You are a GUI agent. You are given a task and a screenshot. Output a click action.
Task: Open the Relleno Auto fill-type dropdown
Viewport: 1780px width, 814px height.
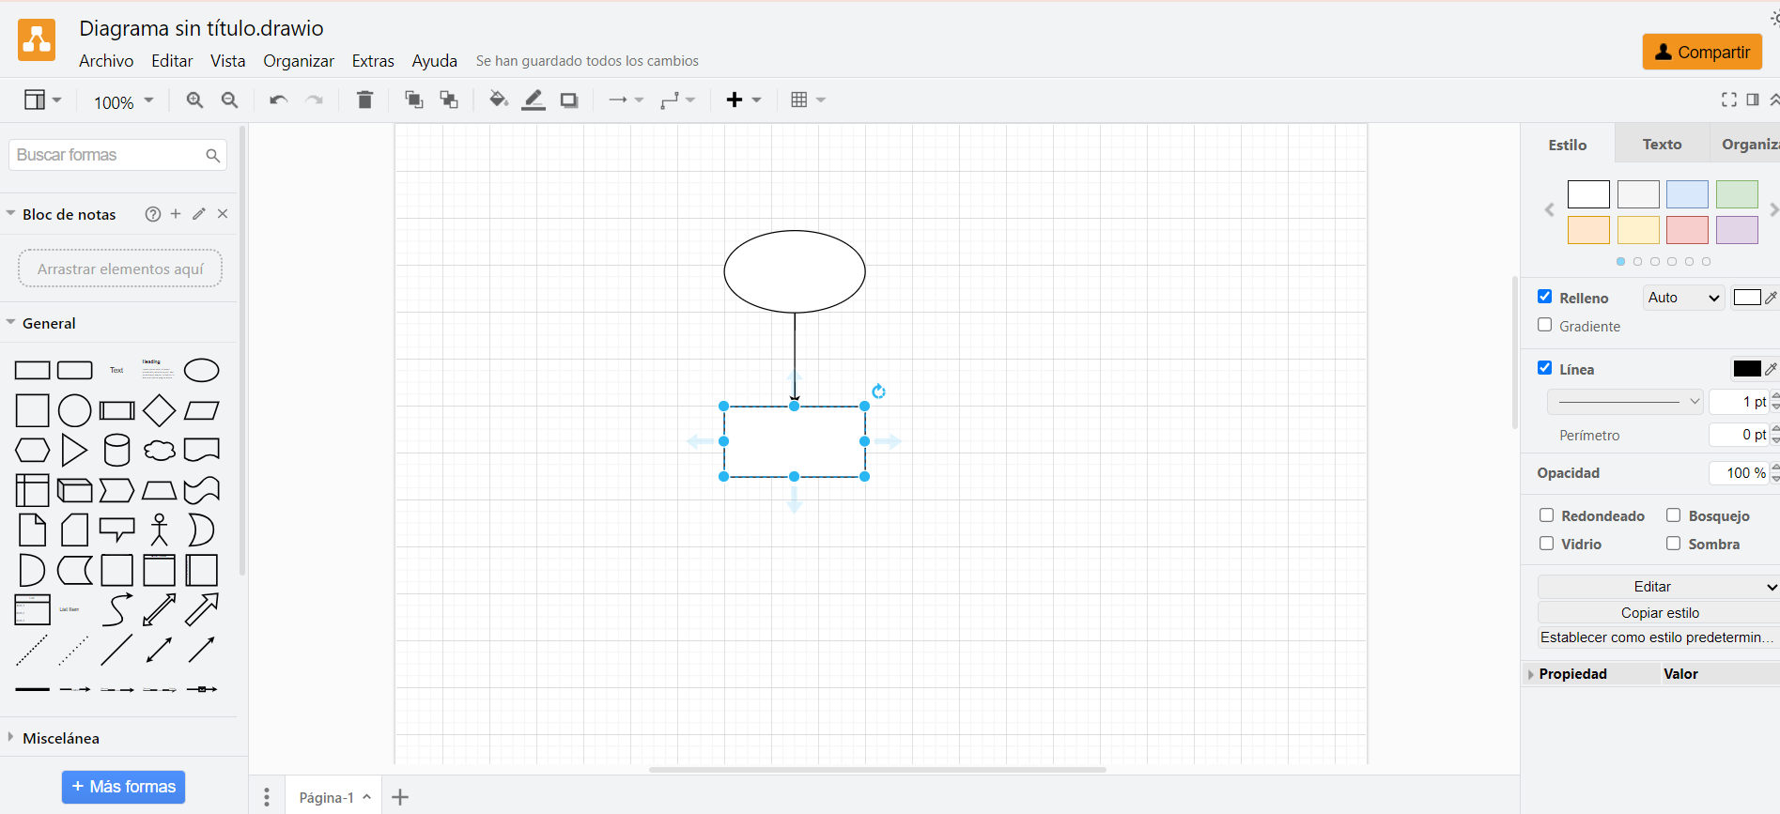point(1683,298)
